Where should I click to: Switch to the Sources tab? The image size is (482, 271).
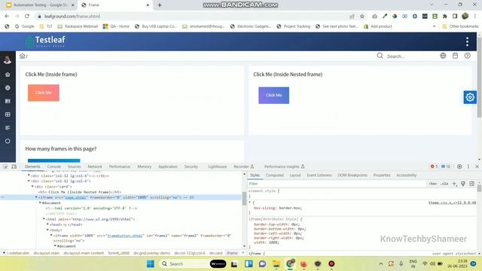[74, 166]
